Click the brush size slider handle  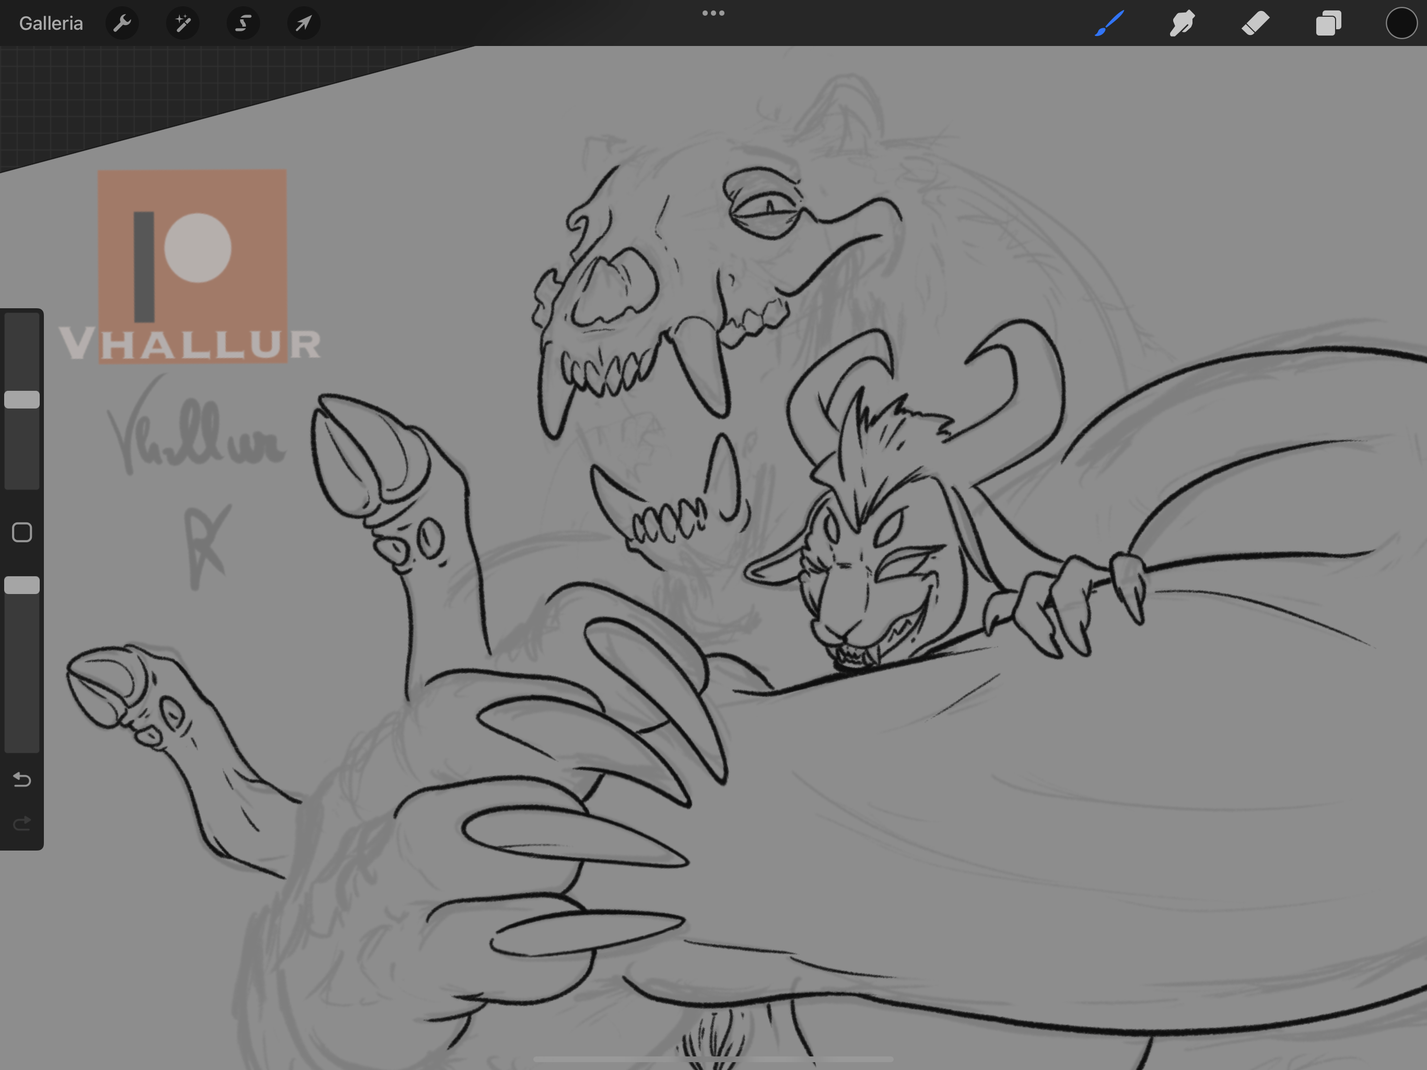point(22,400)
